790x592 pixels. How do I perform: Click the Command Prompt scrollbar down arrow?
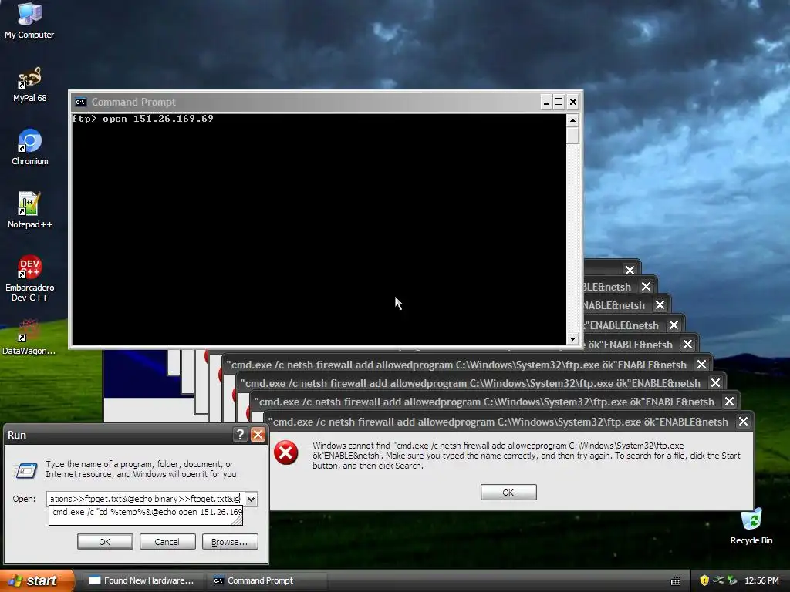pos(572,339)
